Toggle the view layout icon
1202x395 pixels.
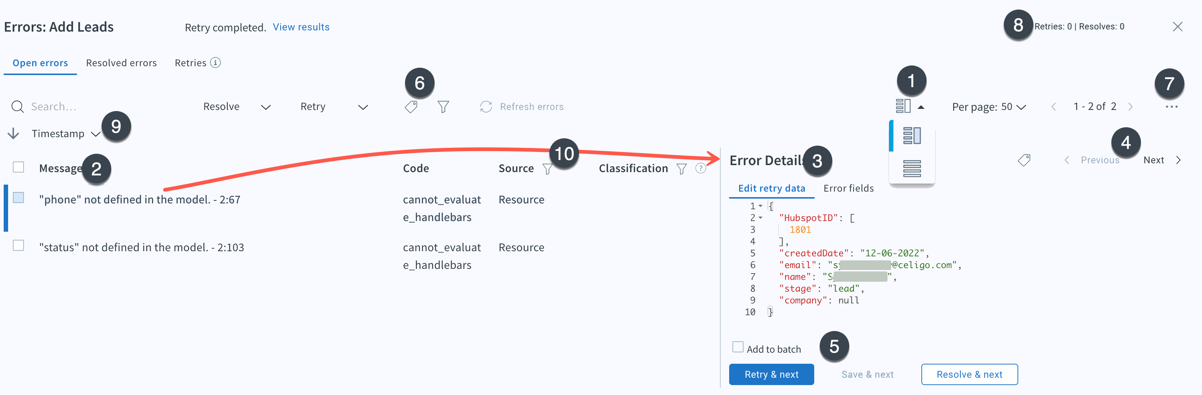click(903, 106)
